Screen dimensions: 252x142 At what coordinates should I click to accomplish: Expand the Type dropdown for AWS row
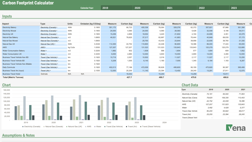pyautogui.click(x=45, y=47)
